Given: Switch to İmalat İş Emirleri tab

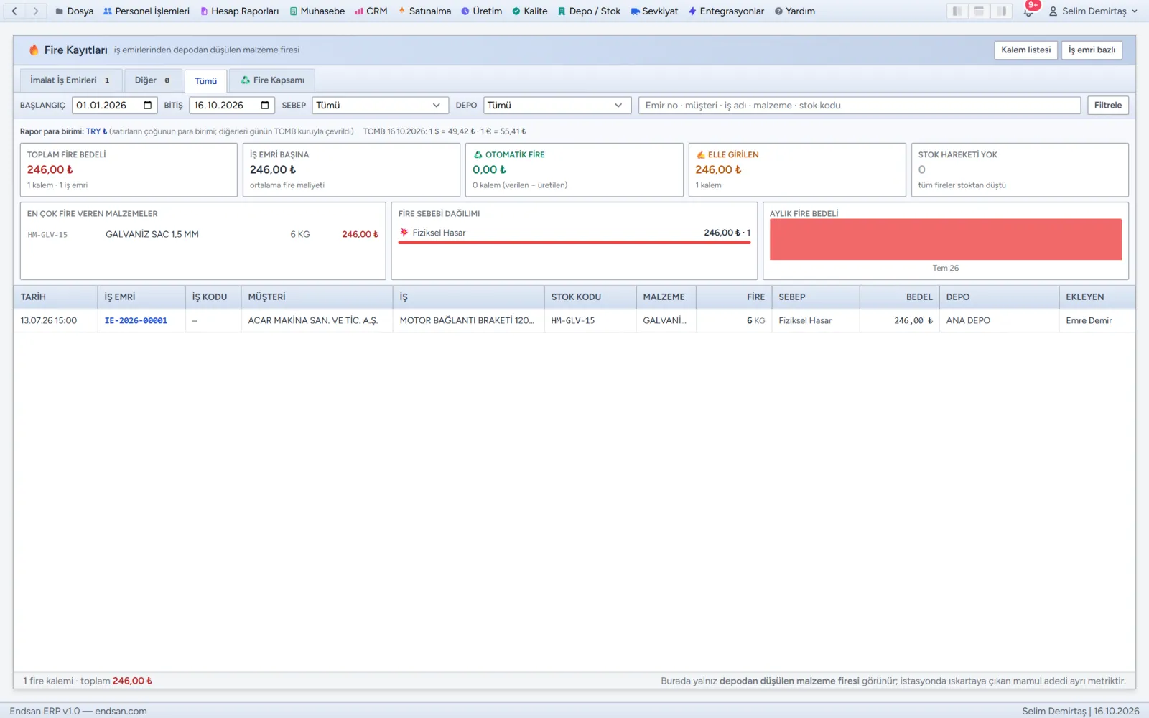Looking at the screenshot, I should (70, 80).
